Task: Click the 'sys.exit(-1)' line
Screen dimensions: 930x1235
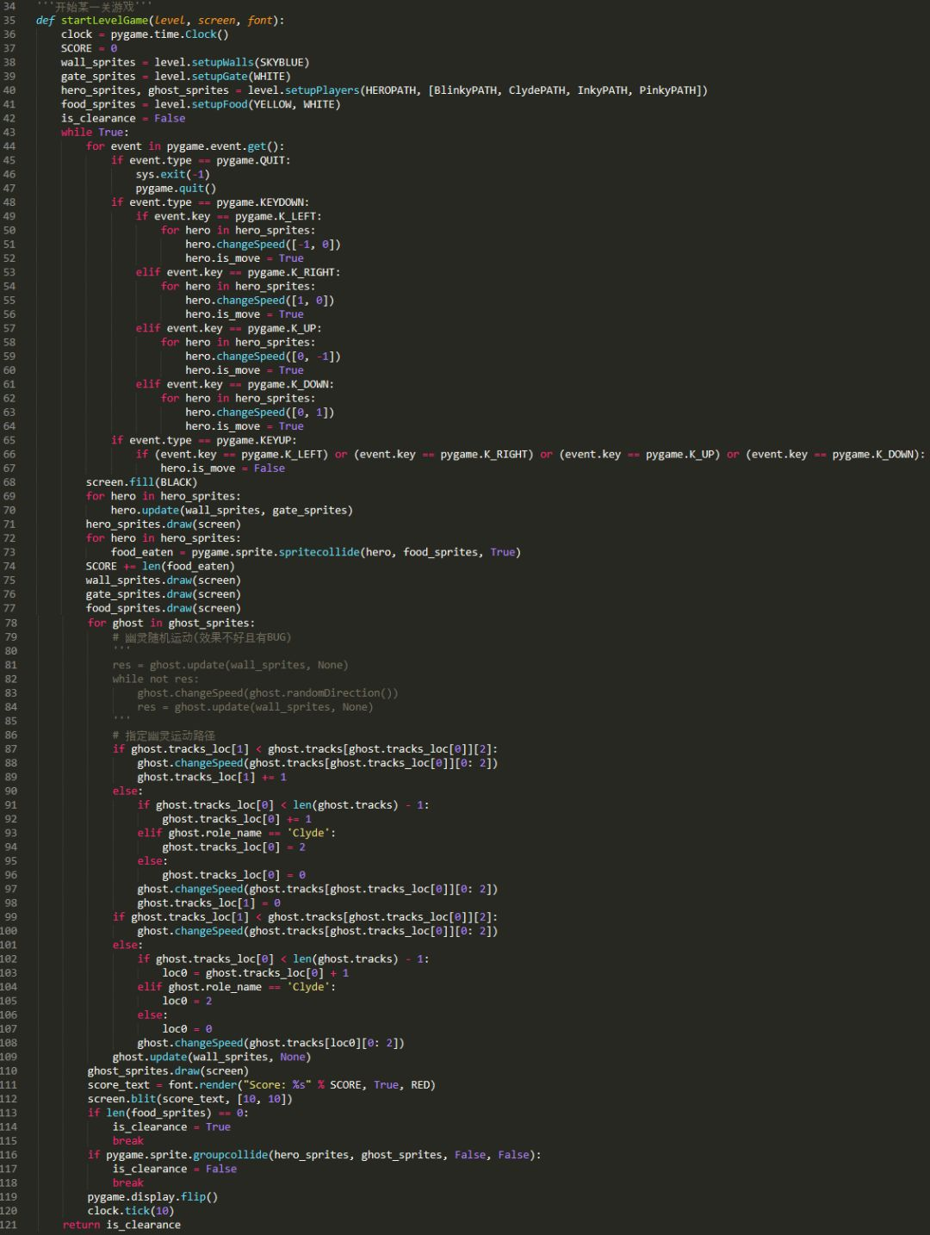Action: point(172,175)
